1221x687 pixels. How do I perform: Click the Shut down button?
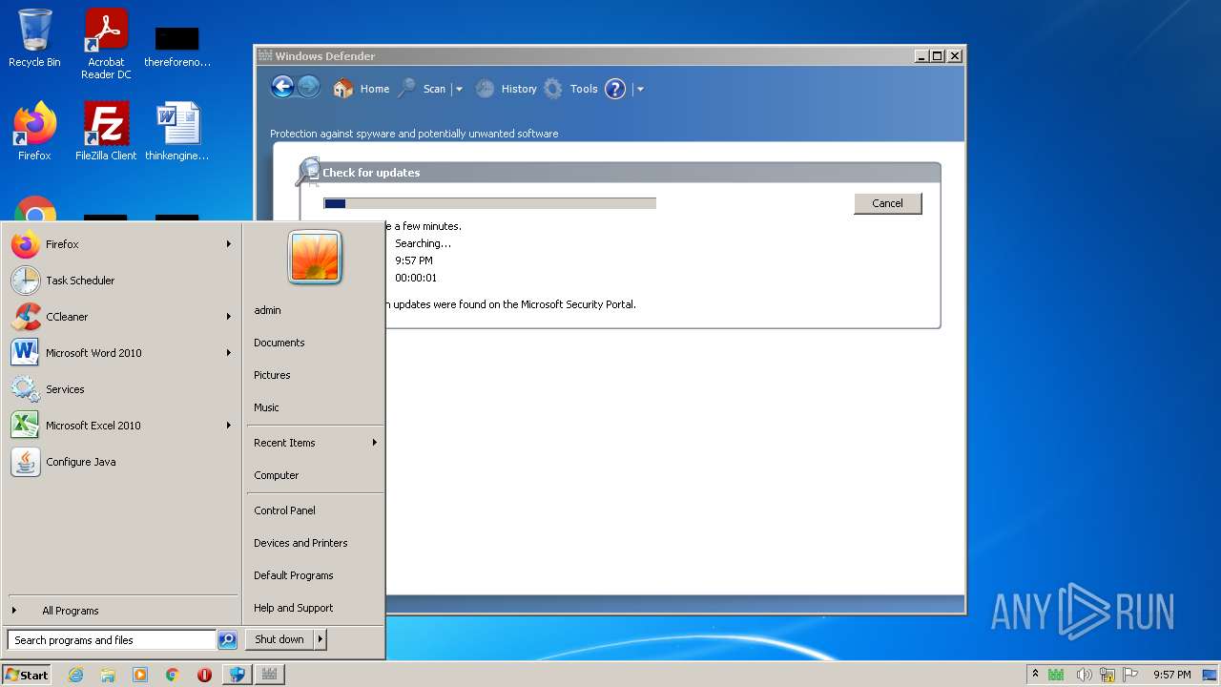coord(279,639)
